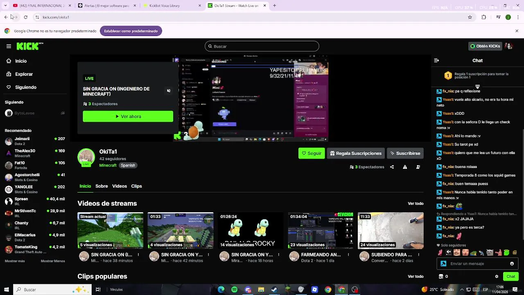Image resolution: width=524 pixels, height=295 pixels.
Task: Click Ver ahora button
Action: (128, 116)
